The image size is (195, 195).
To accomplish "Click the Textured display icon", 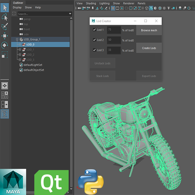I will (164, 8).
